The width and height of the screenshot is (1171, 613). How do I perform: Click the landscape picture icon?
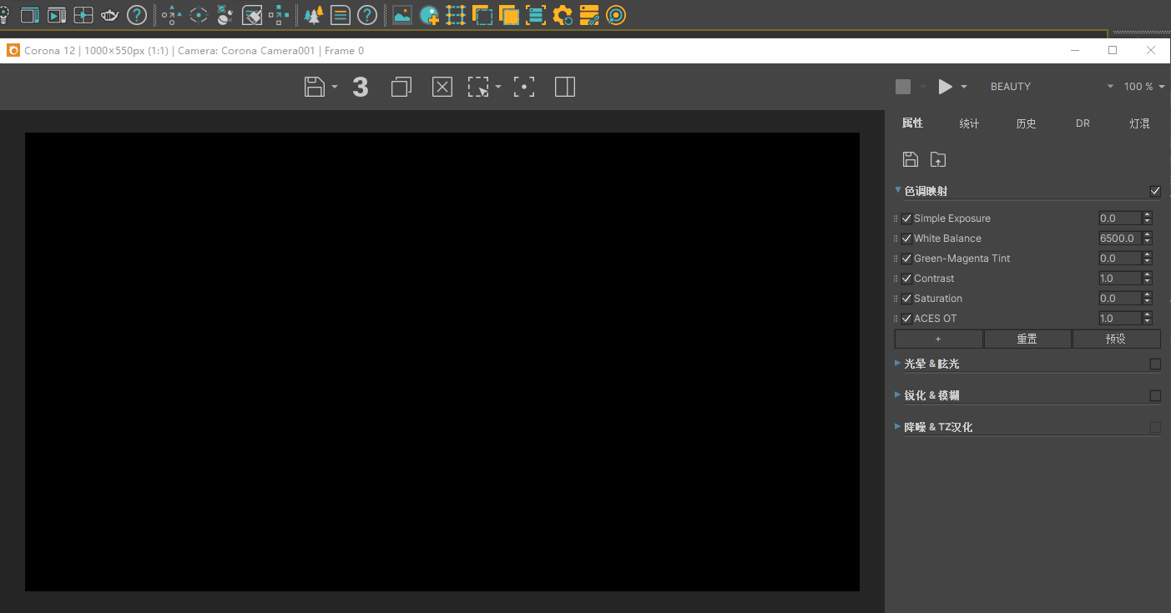(402, 15)
